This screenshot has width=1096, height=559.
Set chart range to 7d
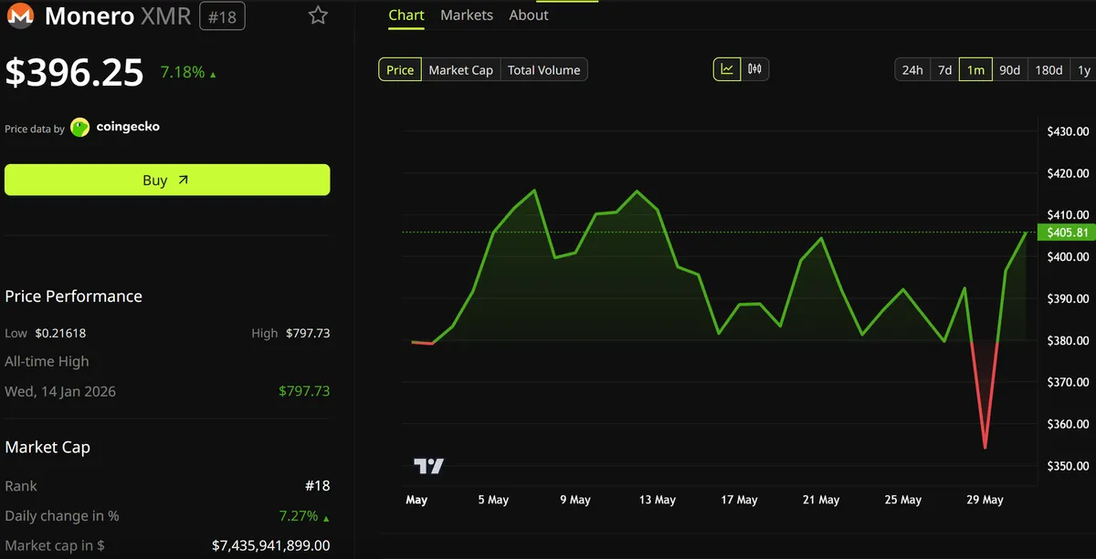944,69
